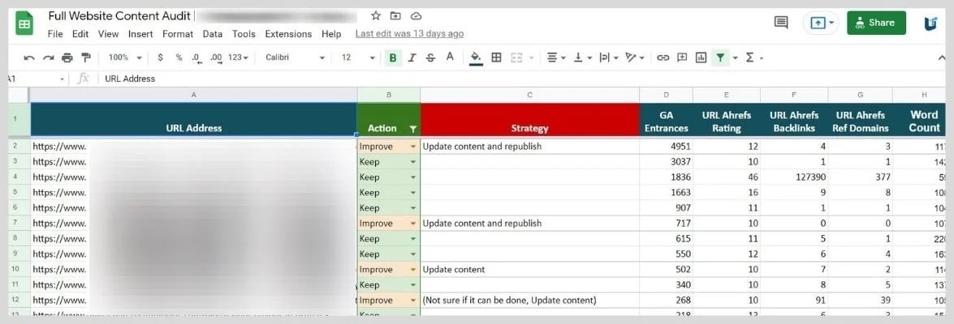Toggle the filter icon in toolbar

[720, 58]
